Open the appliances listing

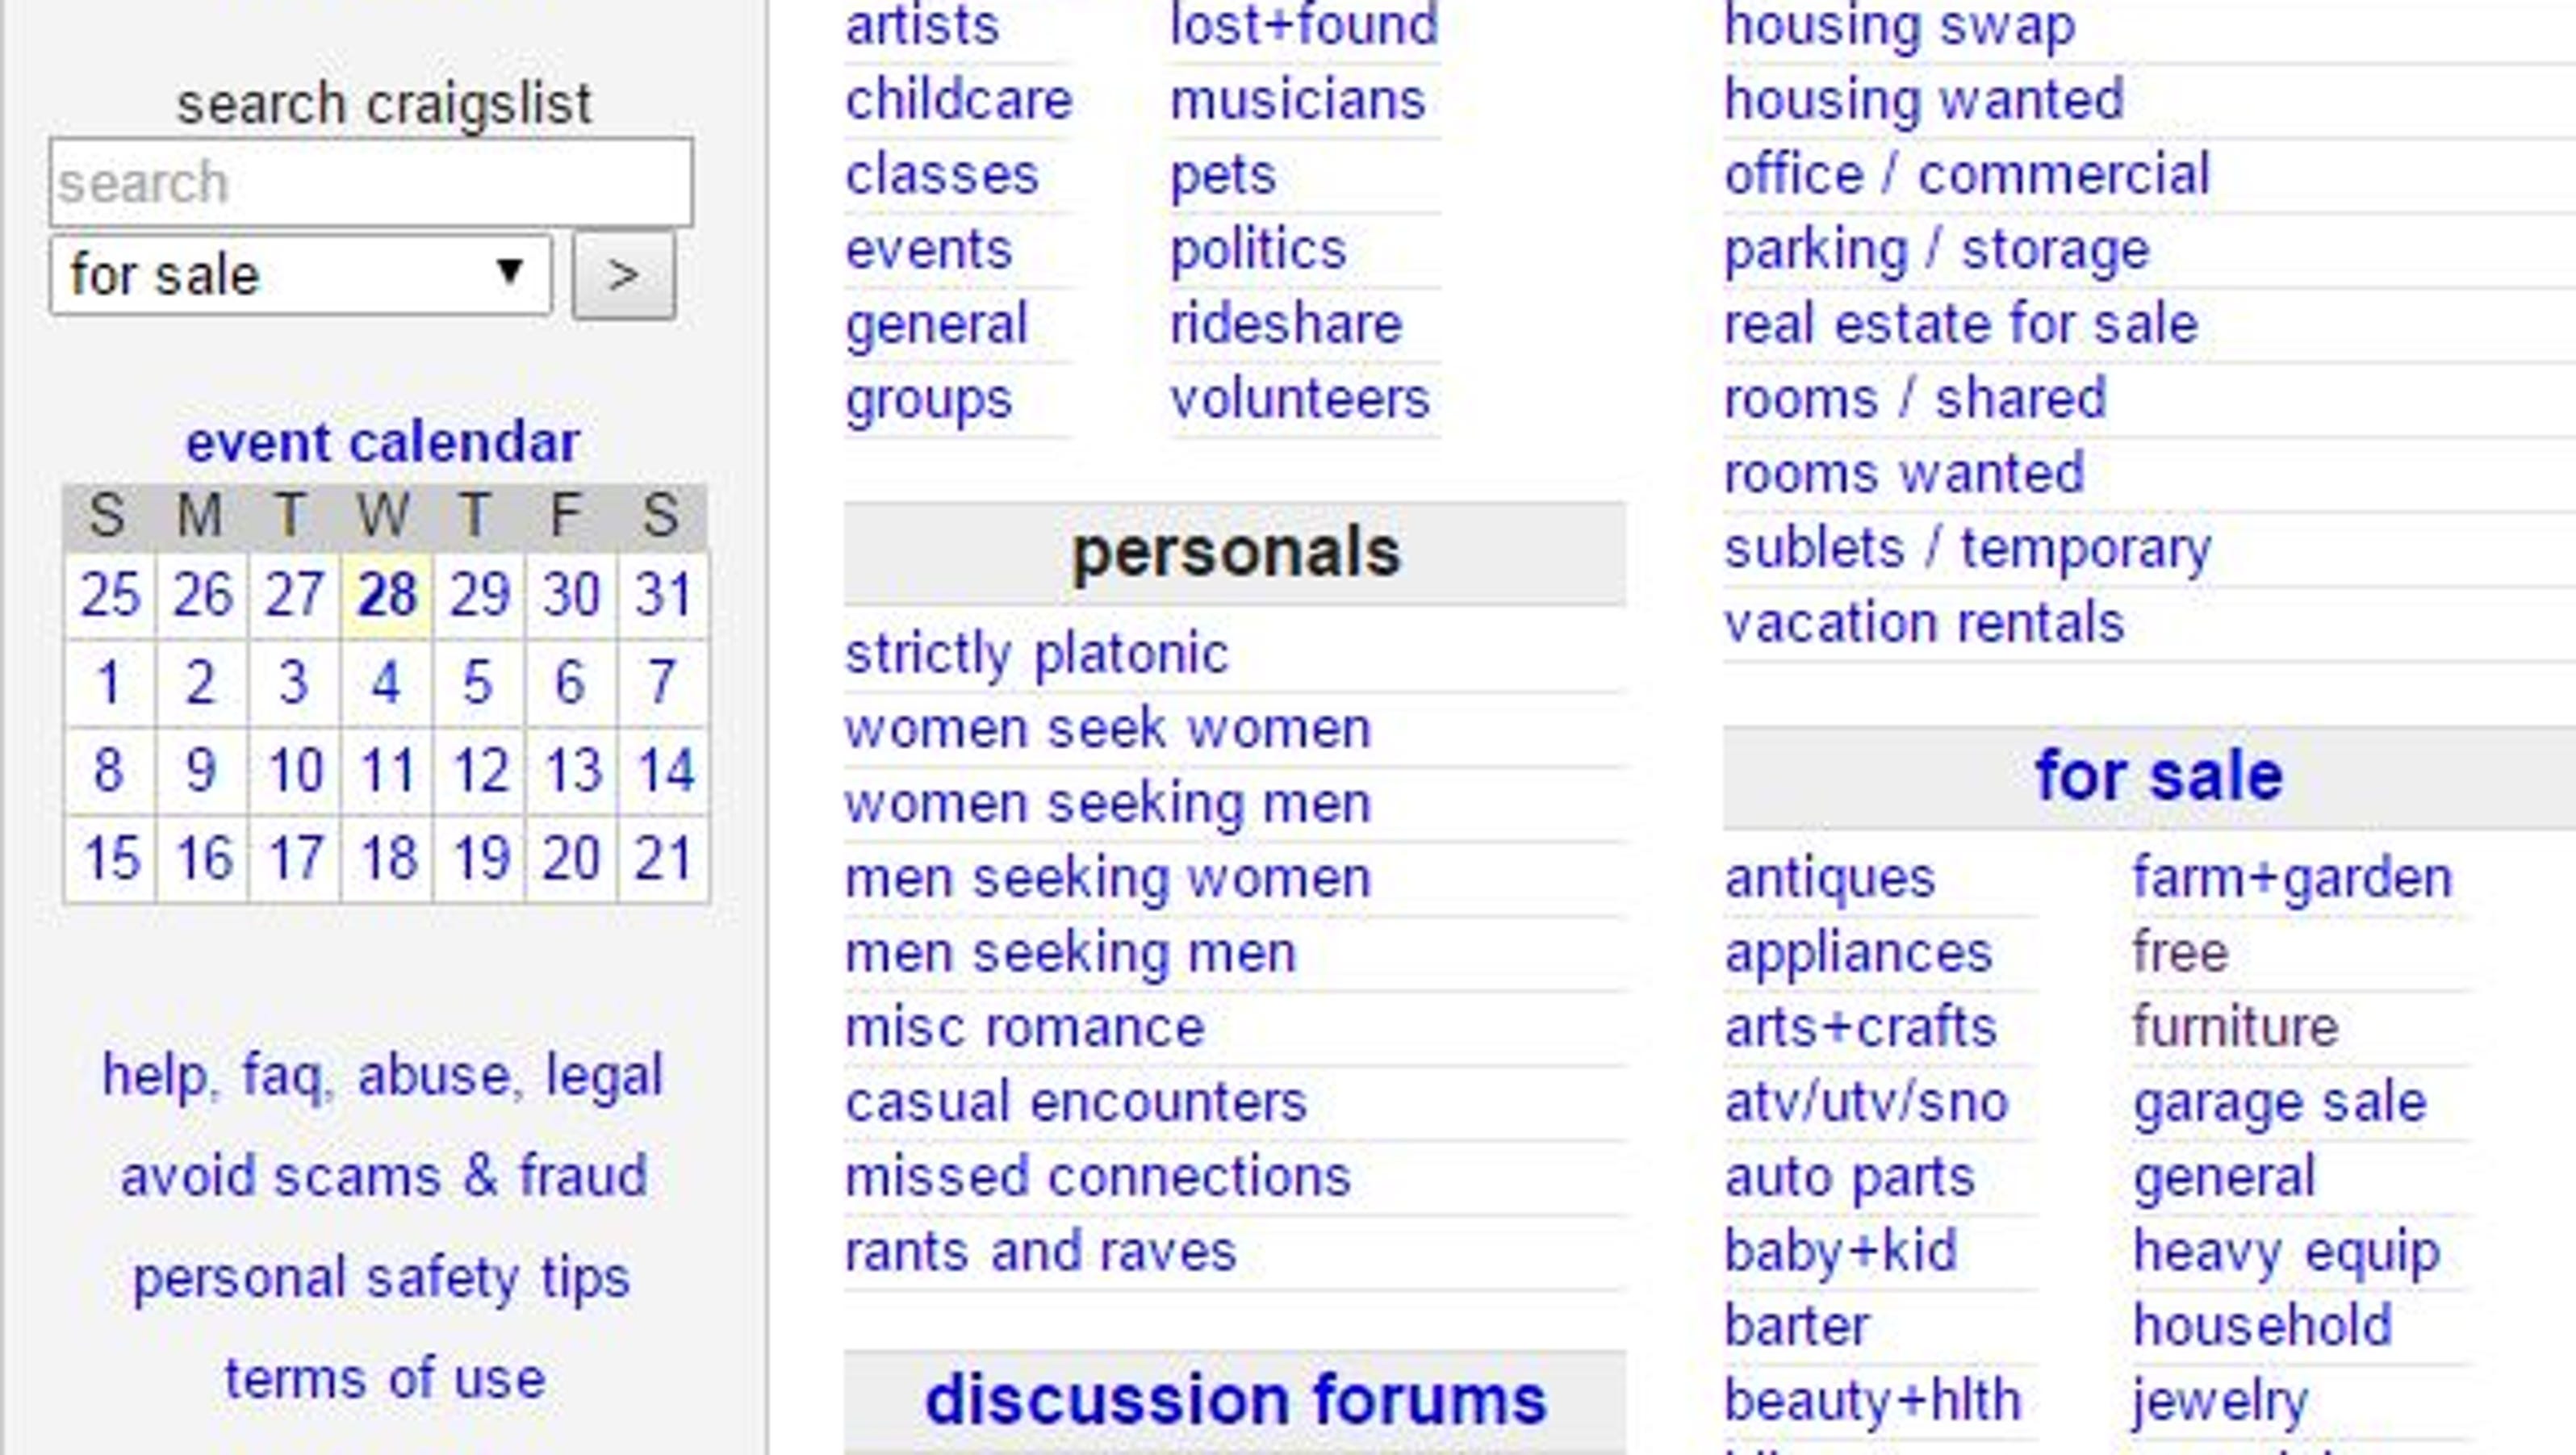[x=1858, y=954]
